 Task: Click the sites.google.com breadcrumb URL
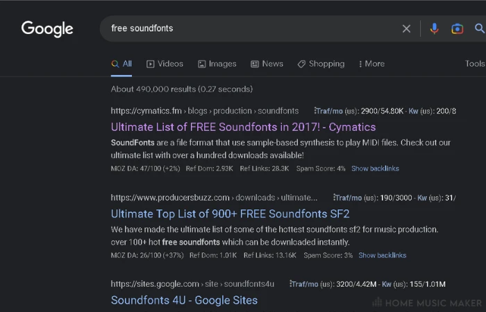(x=192, y=284)
